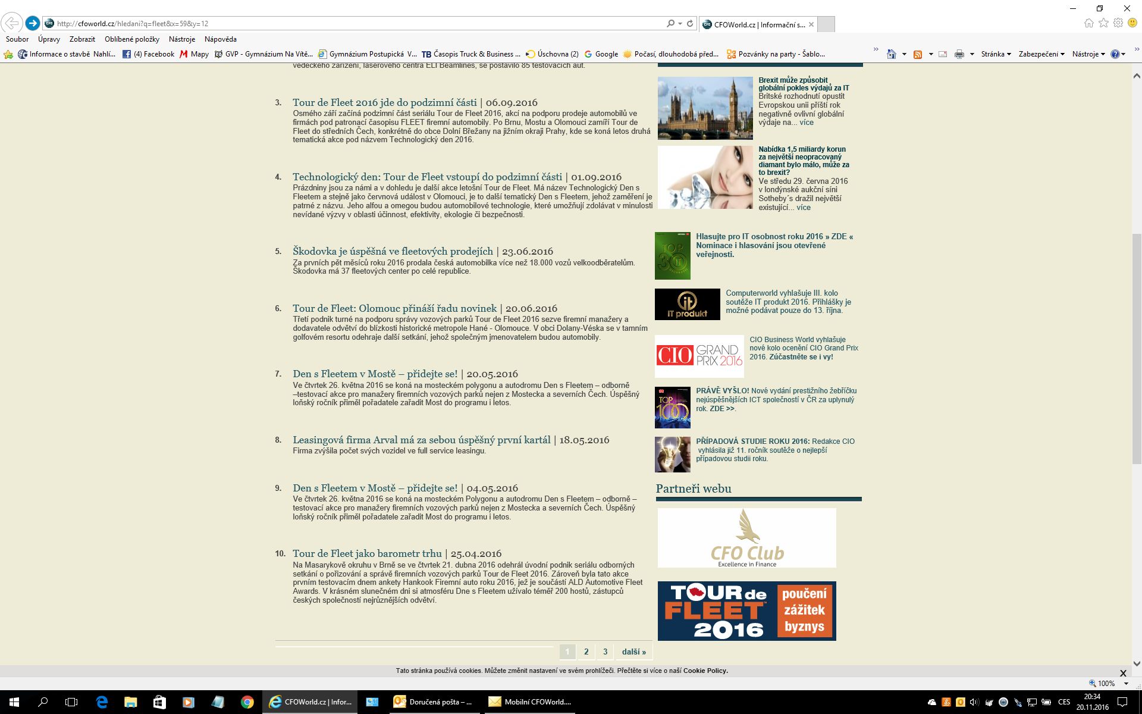Open the OneDrive cloud tray icon

(x=932, y=702)
